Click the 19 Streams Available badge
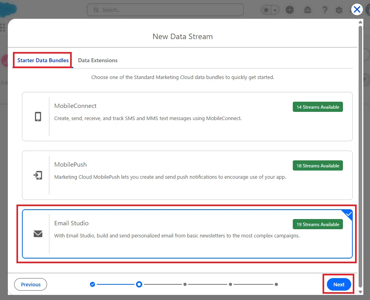Viewport: 370px width, 300px height. click(x=317, y=224)
